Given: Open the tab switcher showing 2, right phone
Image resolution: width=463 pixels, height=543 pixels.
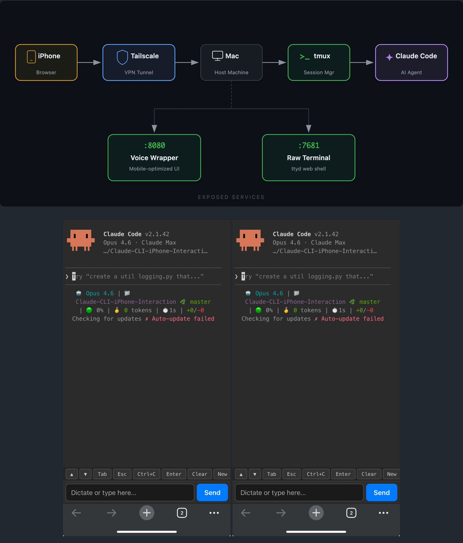Looking at the screenshot, I should coord(351,513).
